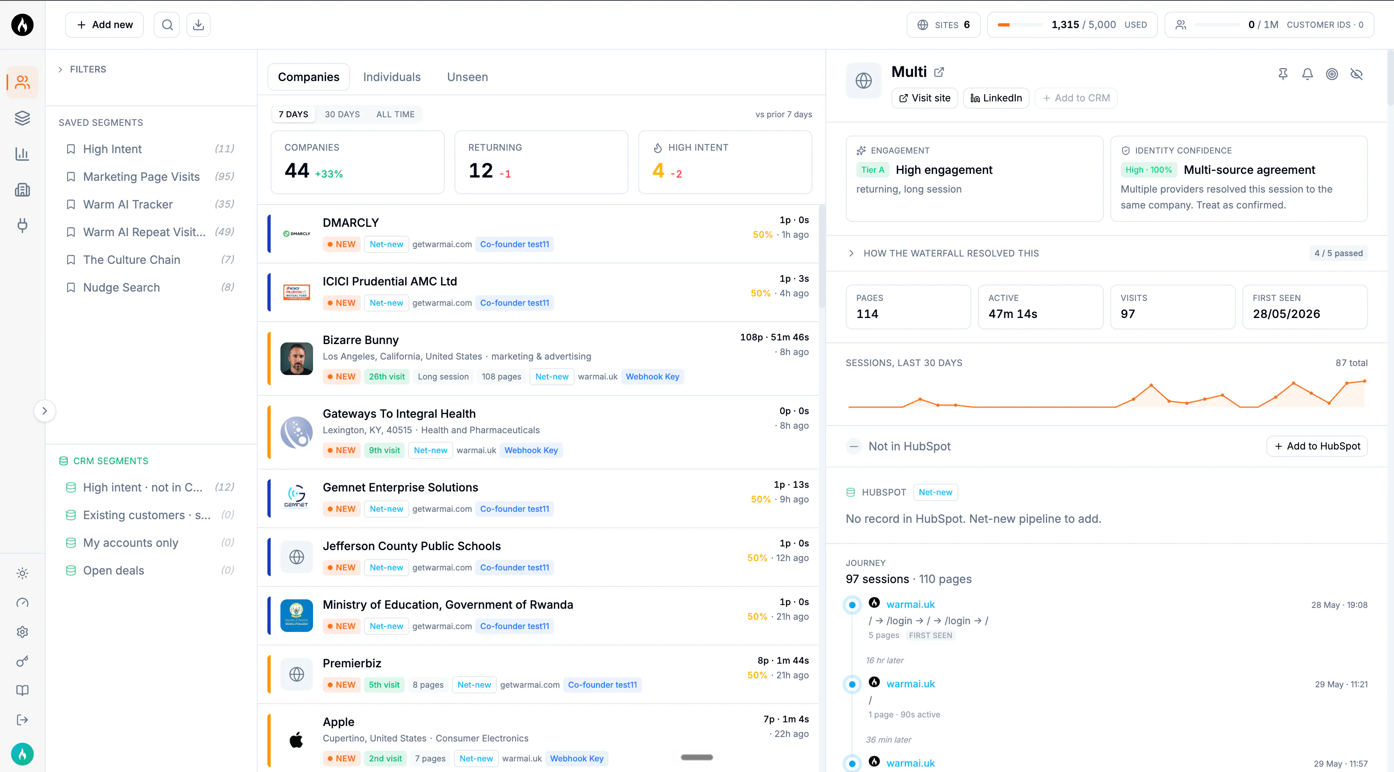1394x772 pixels.
Task: Open The Culture Chain segment
Action: 150,260
